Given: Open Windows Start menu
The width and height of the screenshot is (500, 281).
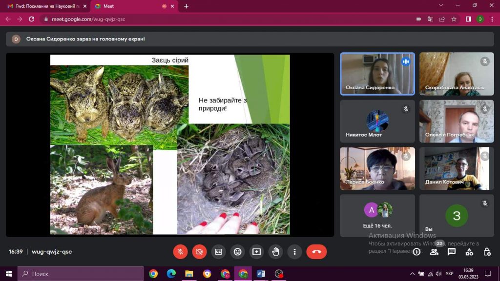Looking at the screenshot, I should (x=9, y=274).
